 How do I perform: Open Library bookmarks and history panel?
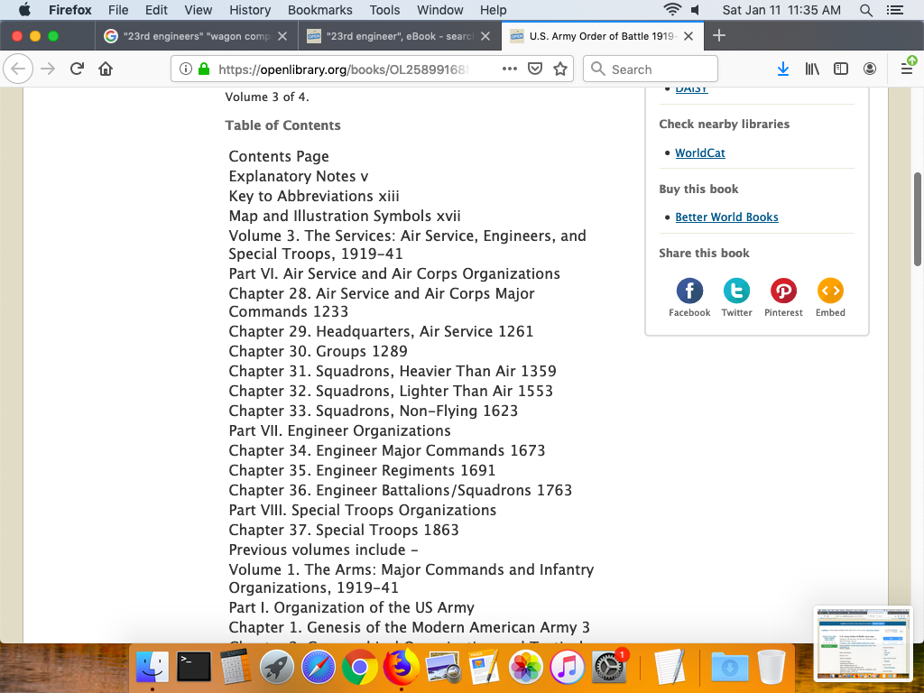(x=812, y=69)
